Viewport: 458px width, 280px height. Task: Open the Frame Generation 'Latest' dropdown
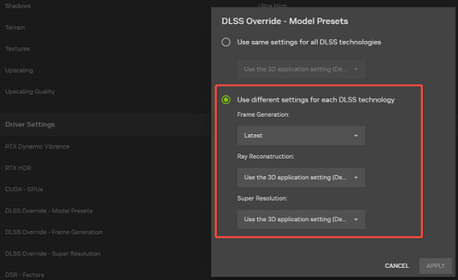click(x=302, y=136)
